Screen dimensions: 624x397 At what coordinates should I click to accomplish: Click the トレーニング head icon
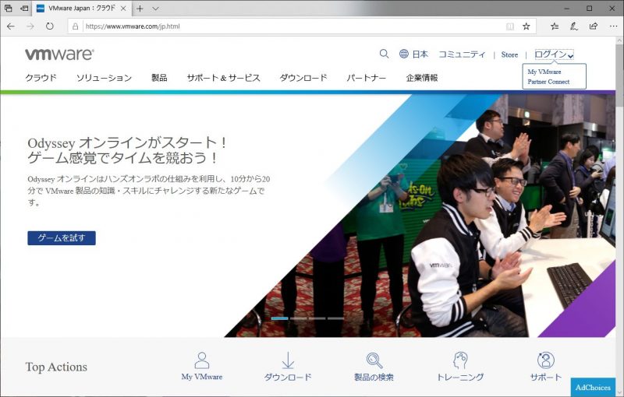460,360
